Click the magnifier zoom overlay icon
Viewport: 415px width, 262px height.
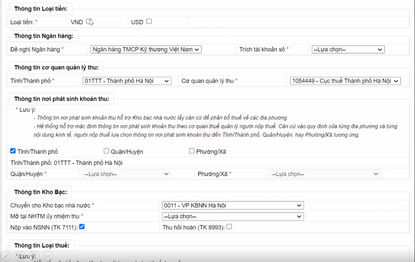pyautogui.click(x=34, y=256)
